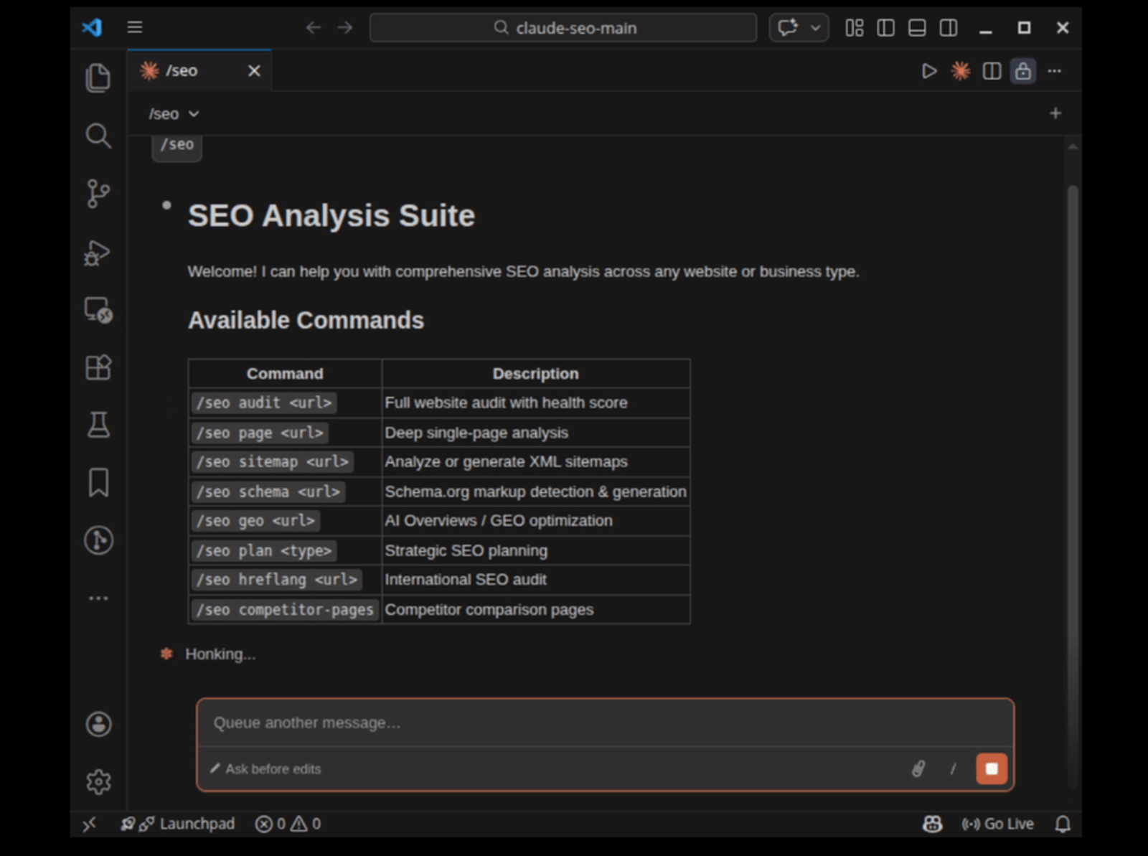1148x856 pixels.
Task: Click the /seo geo <url> command
Action: tap(255, 520)
